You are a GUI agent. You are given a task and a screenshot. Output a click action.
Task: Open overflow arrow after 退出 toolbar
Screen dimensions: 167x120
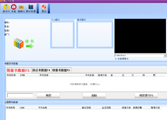pyautogui.click(x=49, y=9)
